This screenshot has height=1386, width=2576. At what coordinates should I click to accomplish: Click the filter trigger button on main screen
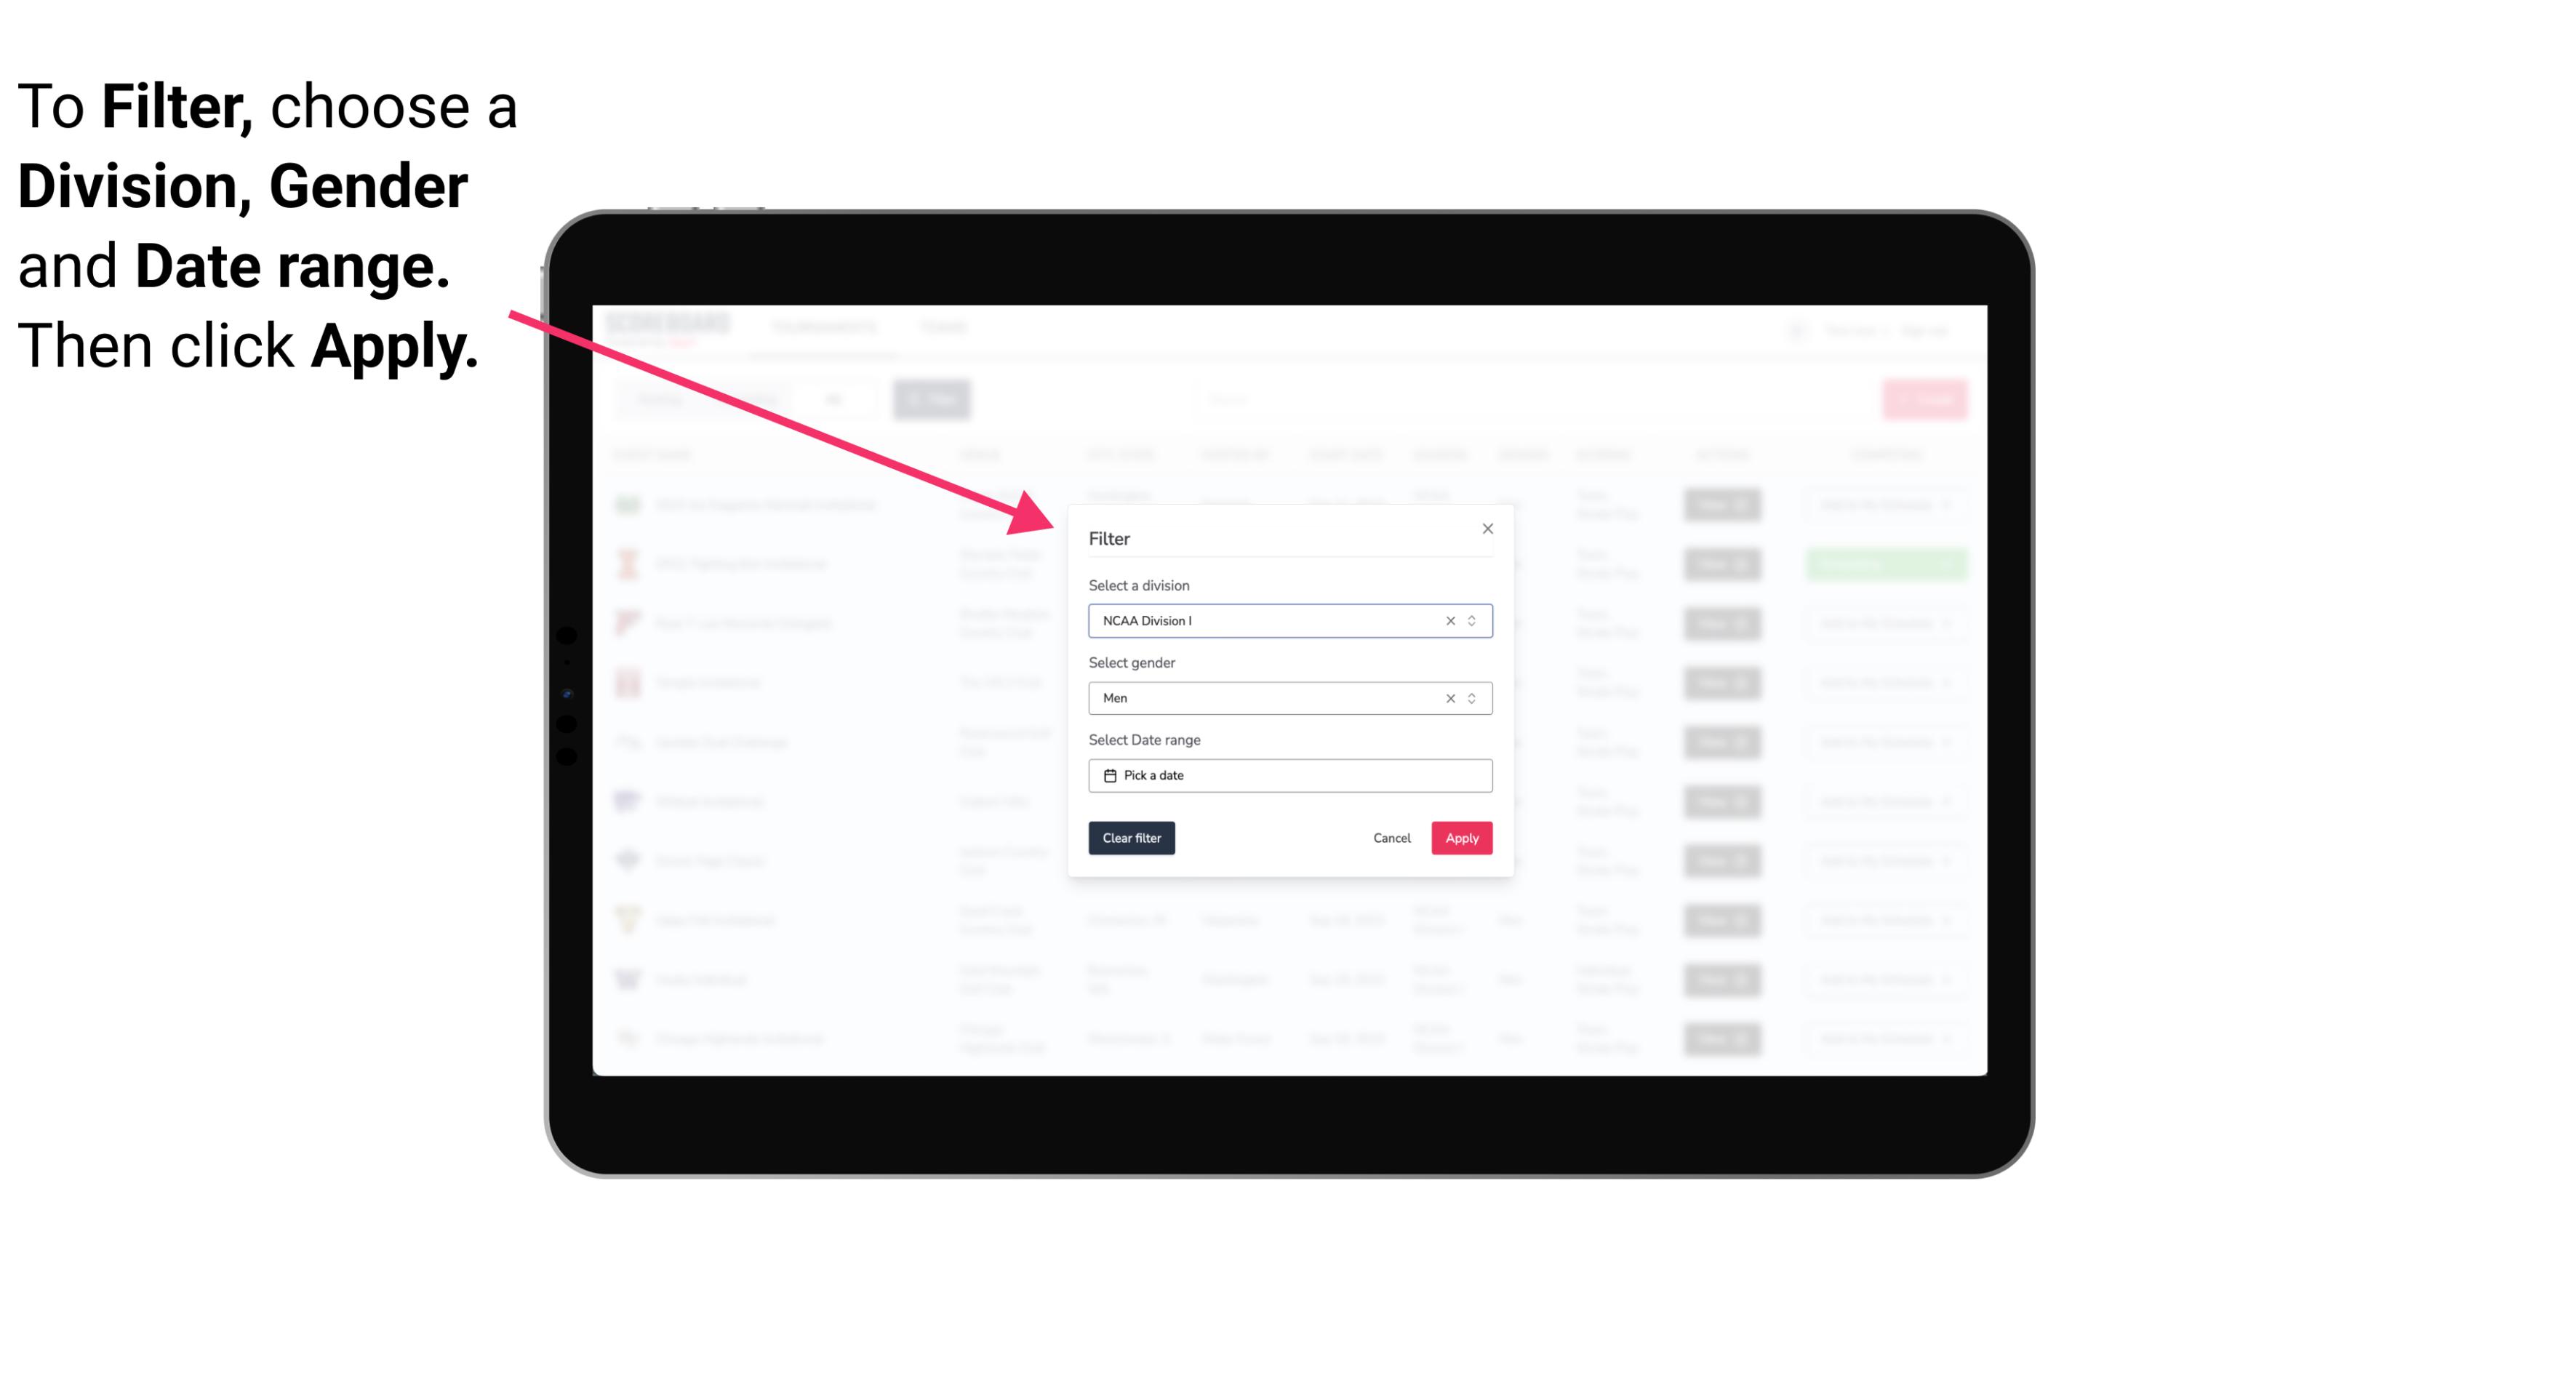coord(934,399)
